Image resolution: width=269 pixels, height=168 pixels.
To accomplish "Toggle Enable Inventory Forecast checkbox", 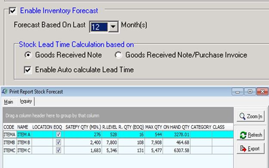I will (12, 11).
